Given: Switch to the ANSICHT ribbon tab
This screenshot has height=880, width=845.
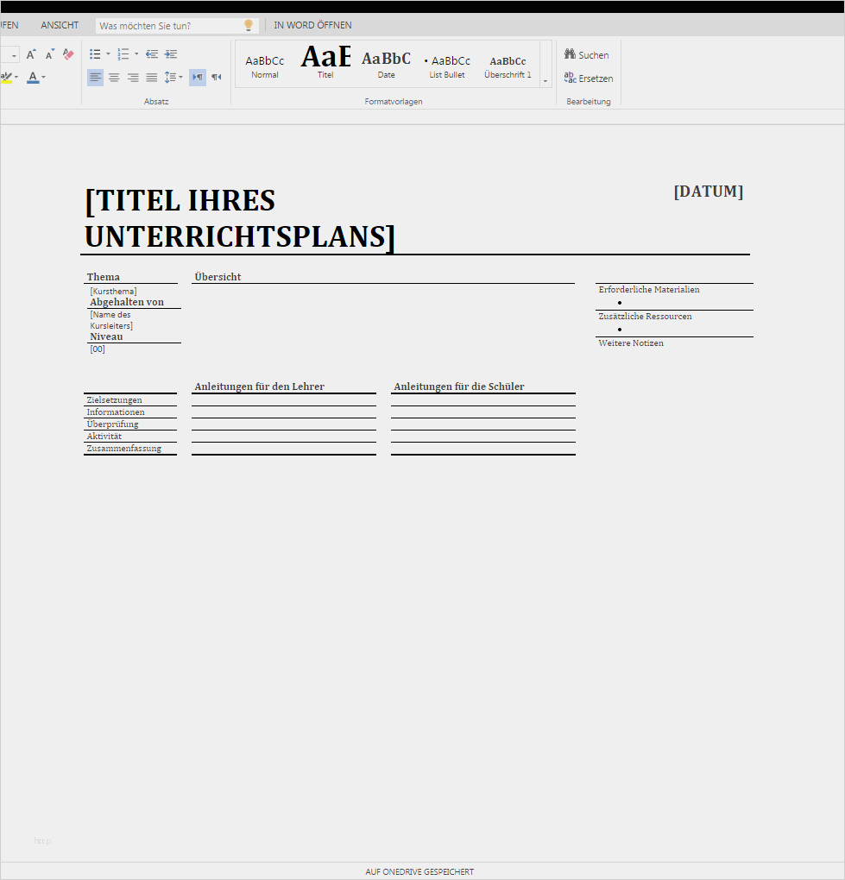Looking at the screenshot, I should tap(60, 24).
